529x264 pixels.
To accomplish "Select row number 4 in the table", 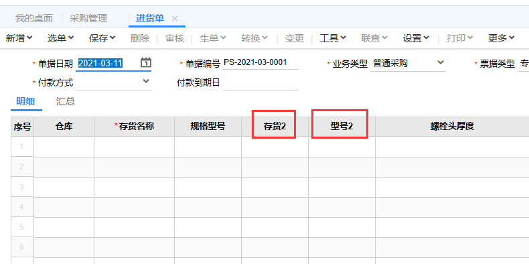I will click(x=22, y=207).
